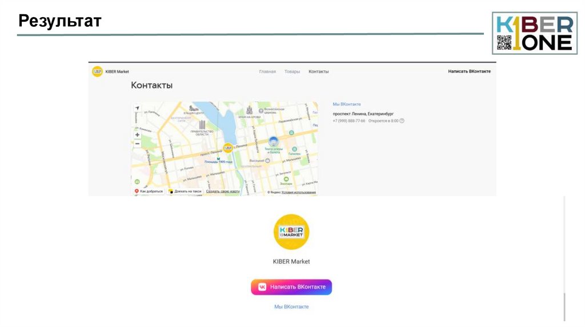Open the Главная nav item
Screen dimensions: 585x328
pos(267,71)
